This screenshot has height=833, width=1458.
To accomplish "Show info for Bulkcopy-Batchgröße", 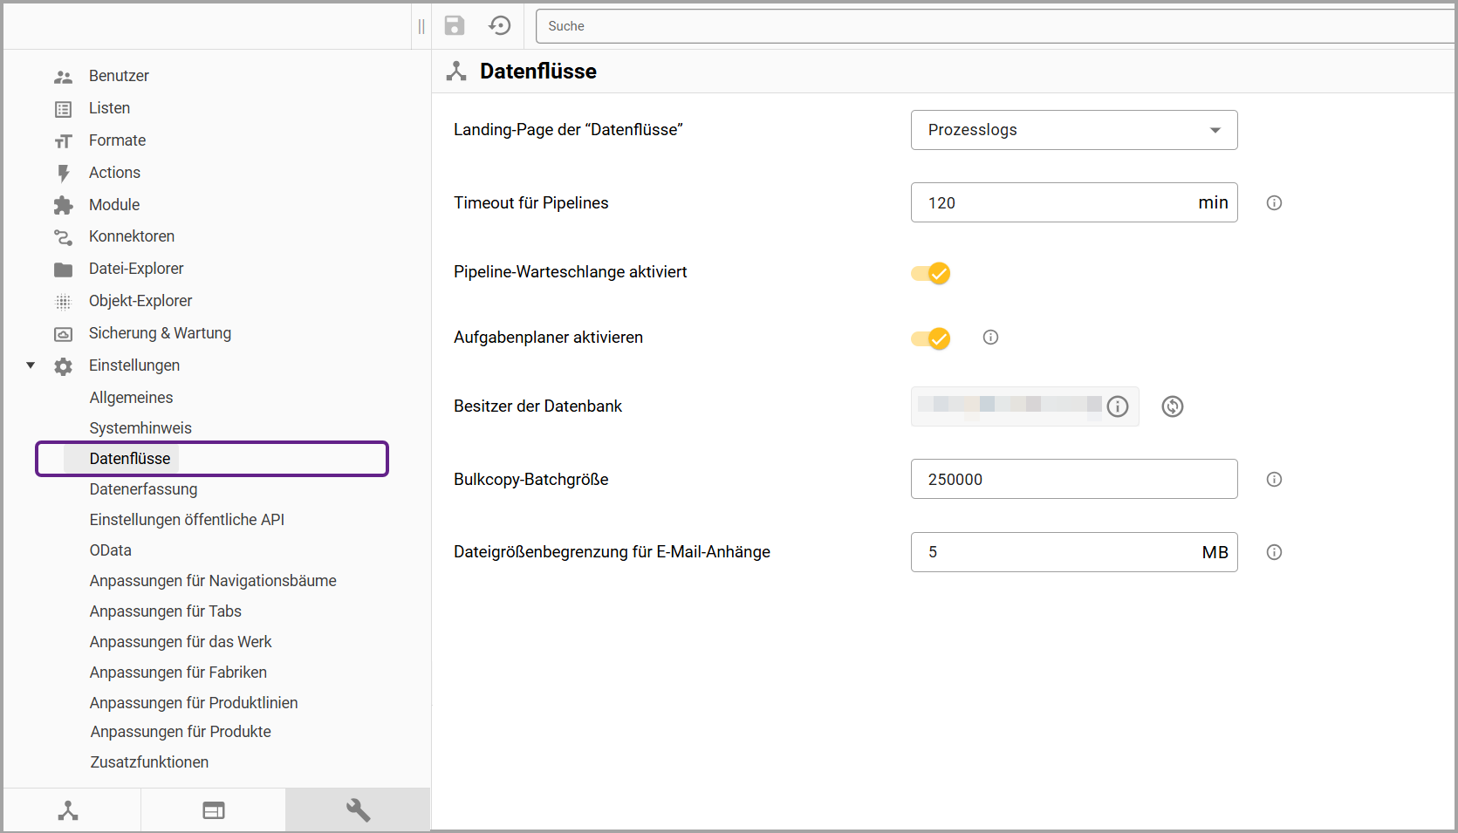I will click(x=1274, y=479).
